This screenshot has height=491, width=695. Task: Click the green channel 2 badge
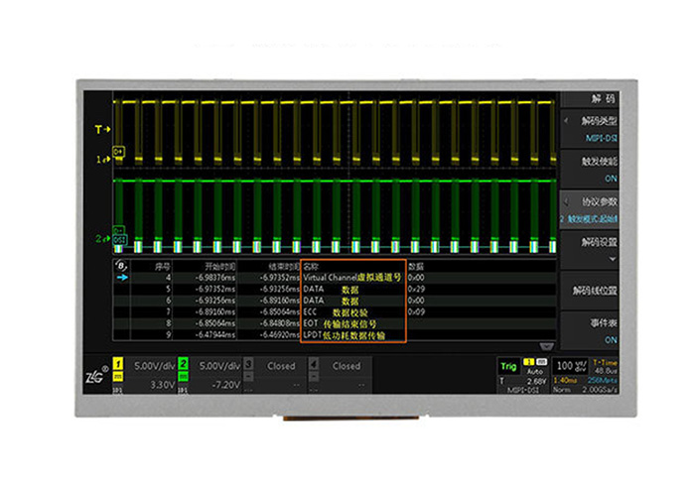click(x=183, y=365)
